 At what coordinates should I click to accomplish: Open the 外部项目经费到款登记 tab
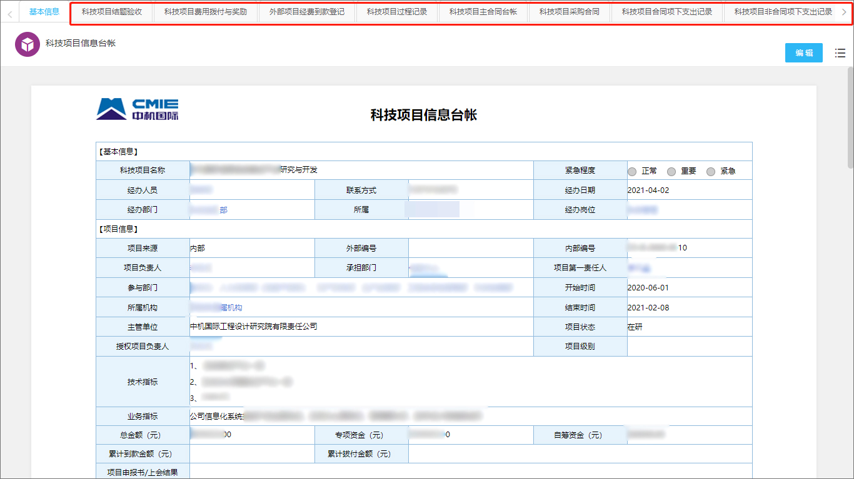pos(307,12)
